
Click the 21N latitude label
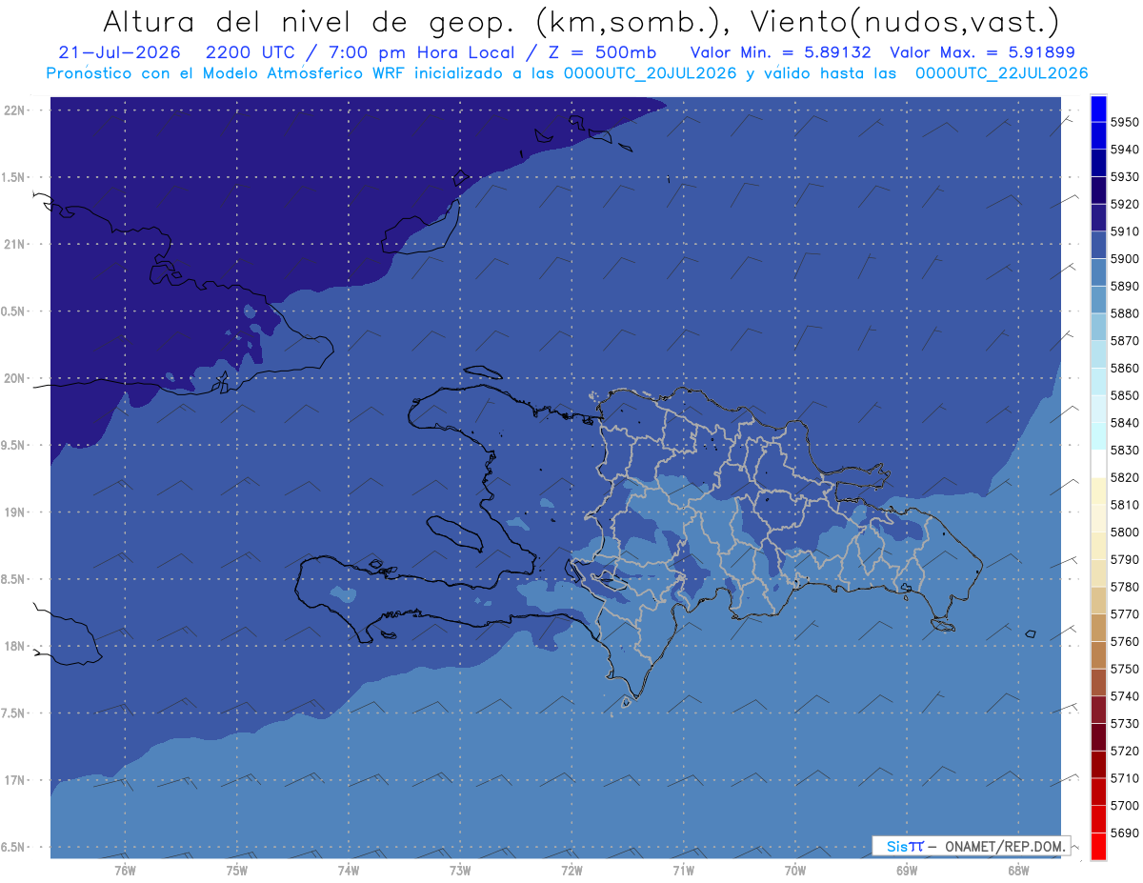(13, 244)
